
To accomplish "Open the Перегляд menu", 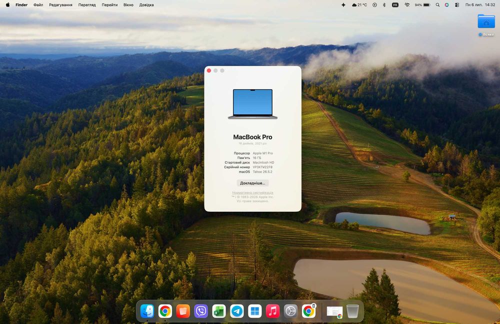I will pos(87,5).
